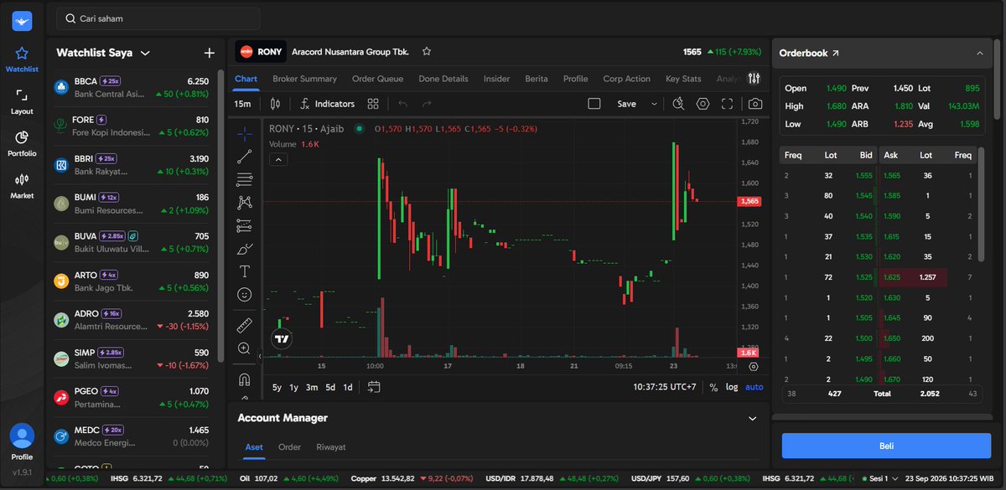Click the Beli buy button

(886, 446)
